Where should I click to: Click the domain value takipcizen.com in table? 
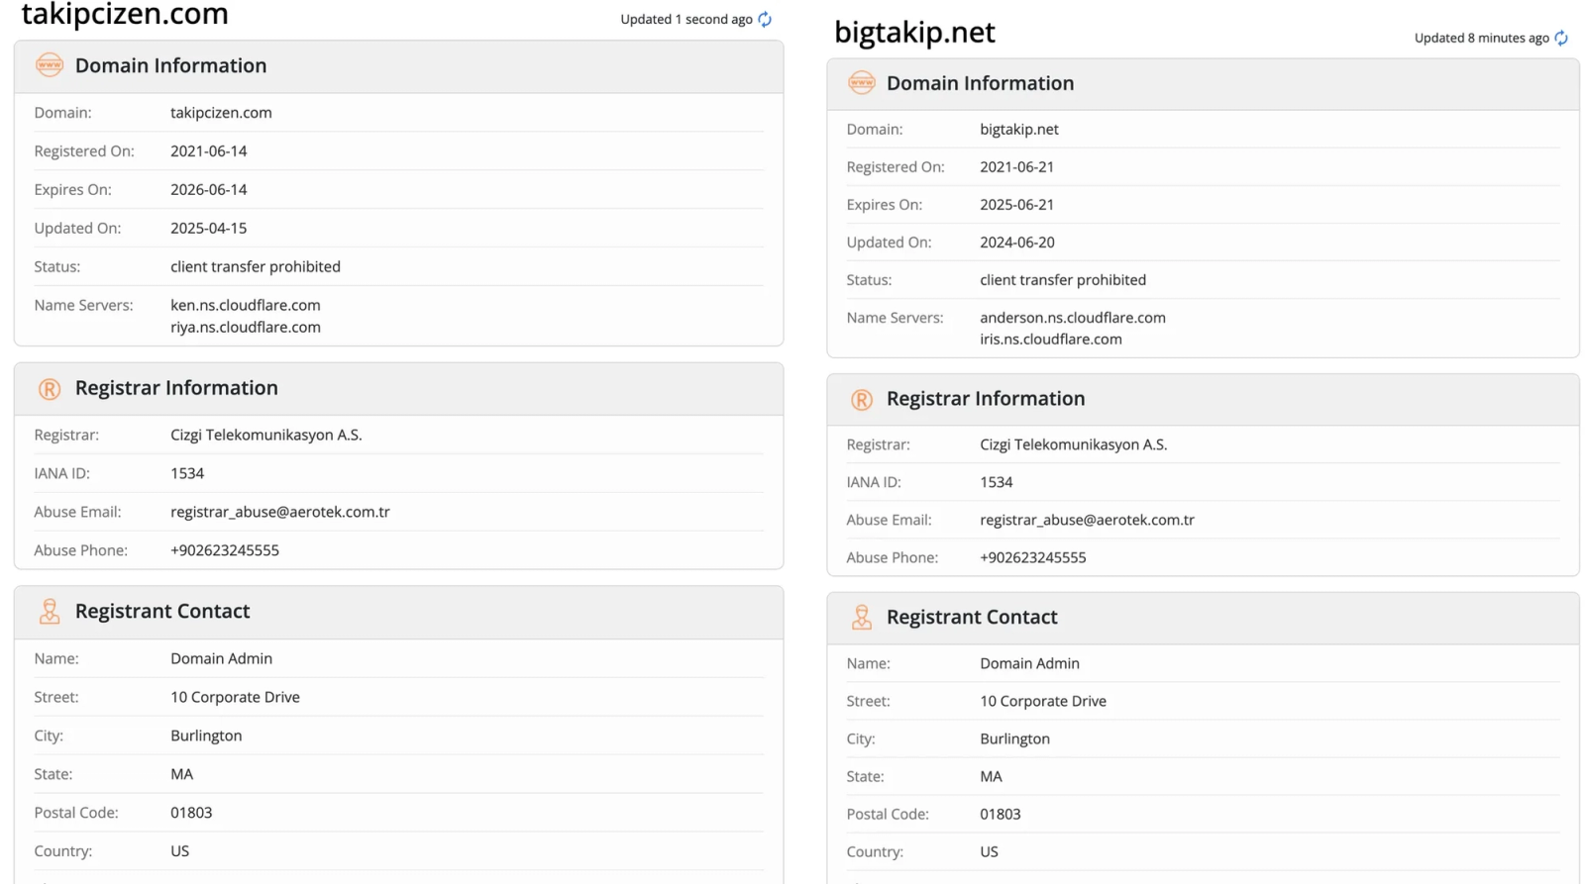pyautogui.click(x=221, y=114)
